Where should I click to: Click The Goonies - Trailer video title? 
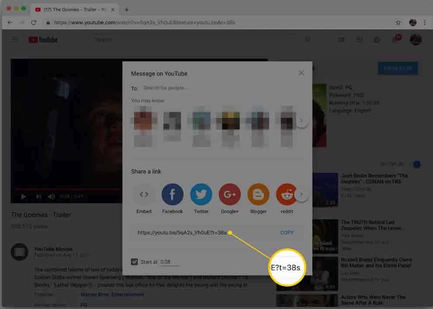pyautogui.click(x=41, y=215)
